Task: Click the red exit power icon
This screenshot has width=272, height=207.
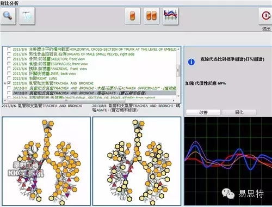Action: 265,16
